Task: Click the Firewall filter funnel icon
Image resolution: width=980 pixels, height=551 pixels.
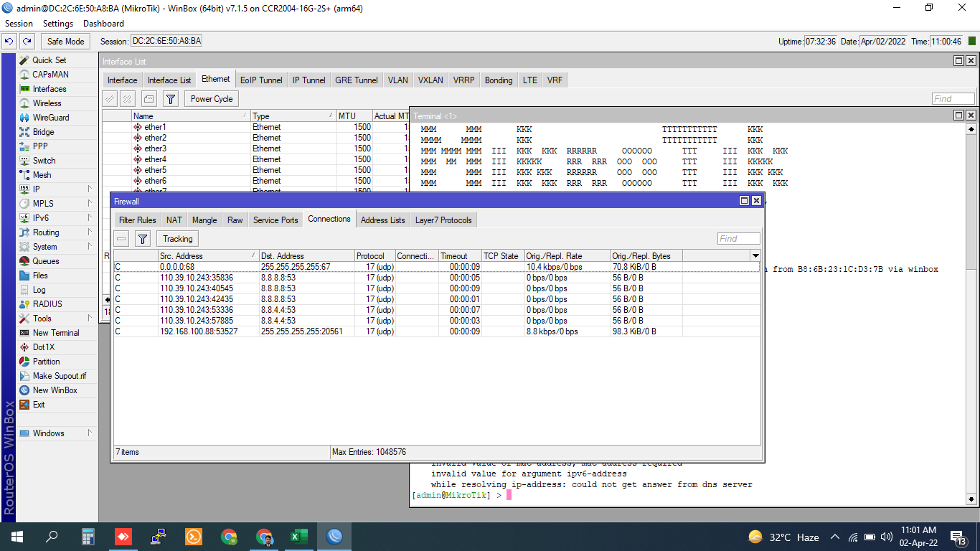Action: point(143,239)
